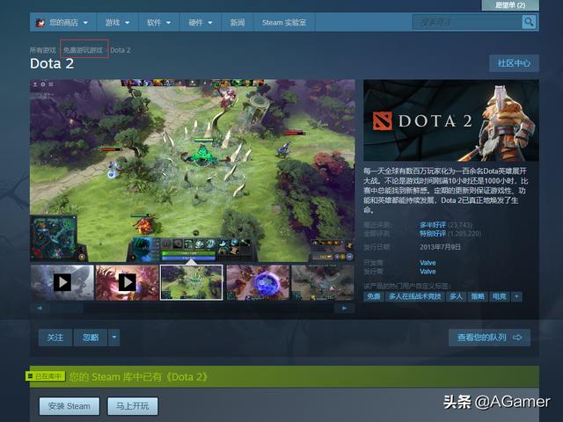This screenshot has width=563, height=422.
Task: Click the 免费 tag
Action: pos(373,297)
